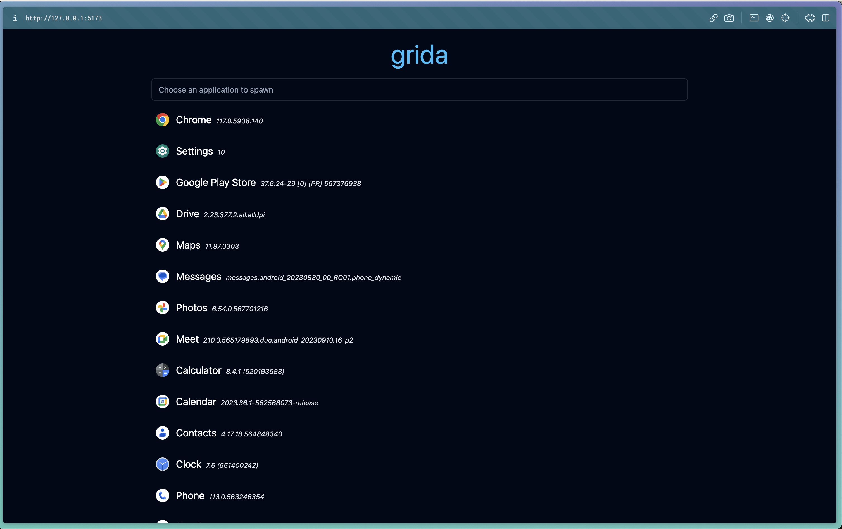Click the Chrome app icon
Screen dimensions: 842x529
tap(163, 120)
